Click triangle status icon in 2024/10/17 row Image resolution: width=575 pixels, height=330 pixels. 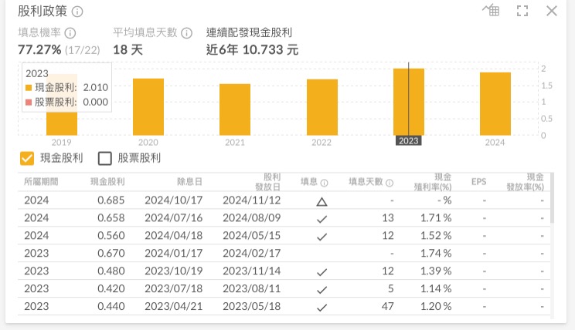[x=322, y=201]
